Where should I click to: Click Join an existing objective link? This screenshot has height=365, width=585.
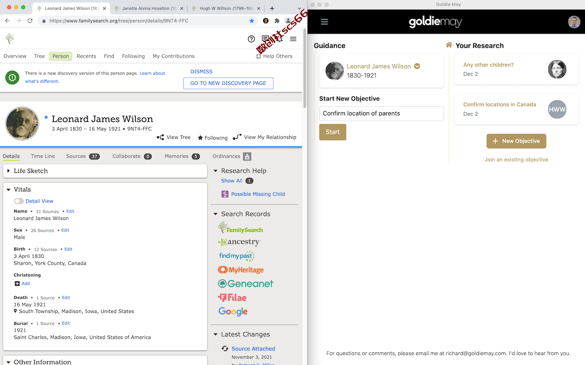tap(516, 160)
